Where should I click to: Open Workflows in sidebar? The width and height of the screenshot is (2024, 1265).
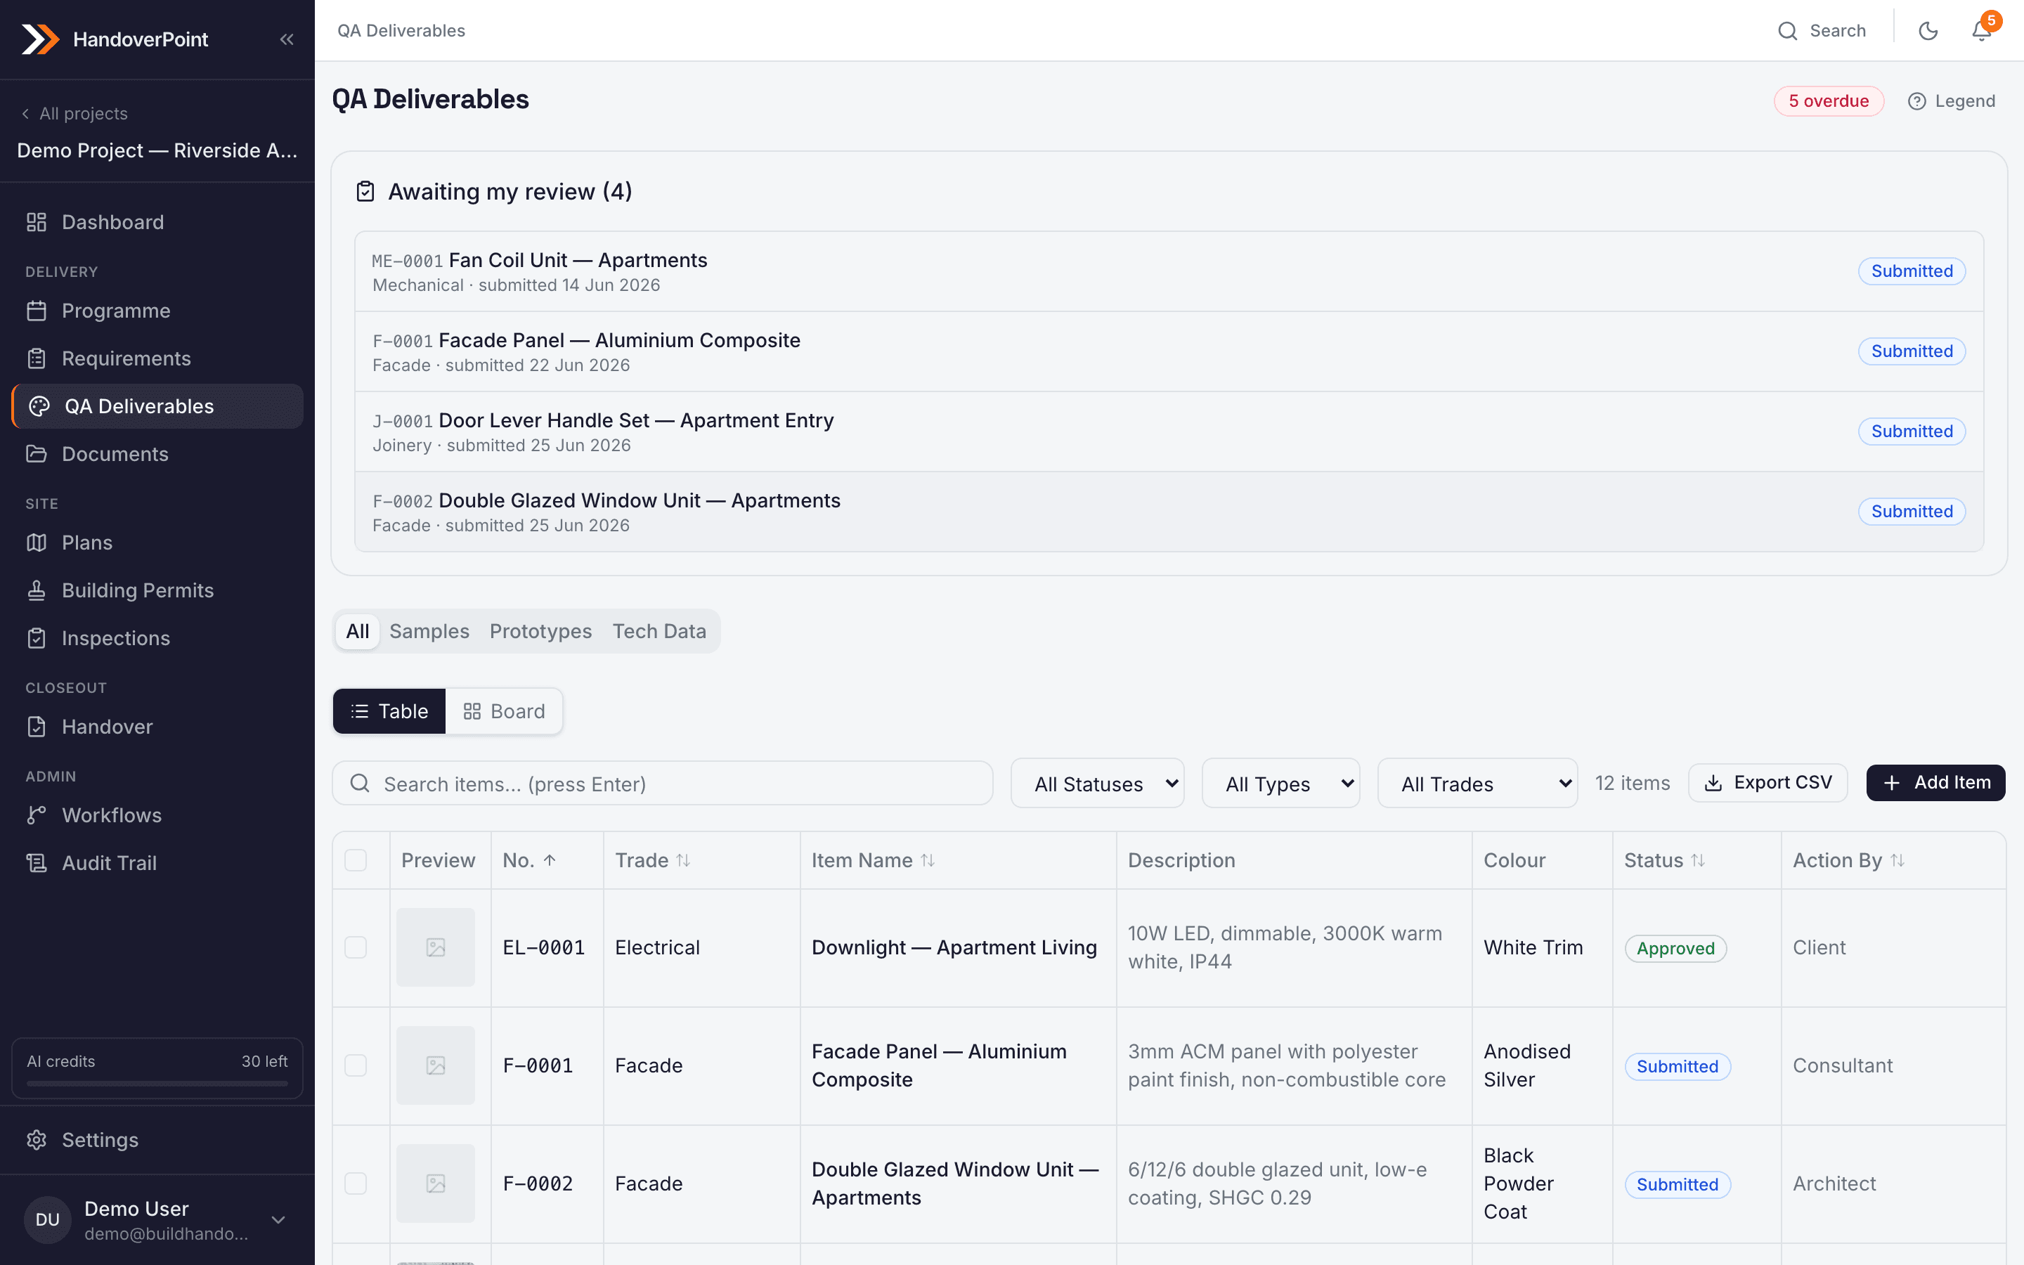pos(157,815)
